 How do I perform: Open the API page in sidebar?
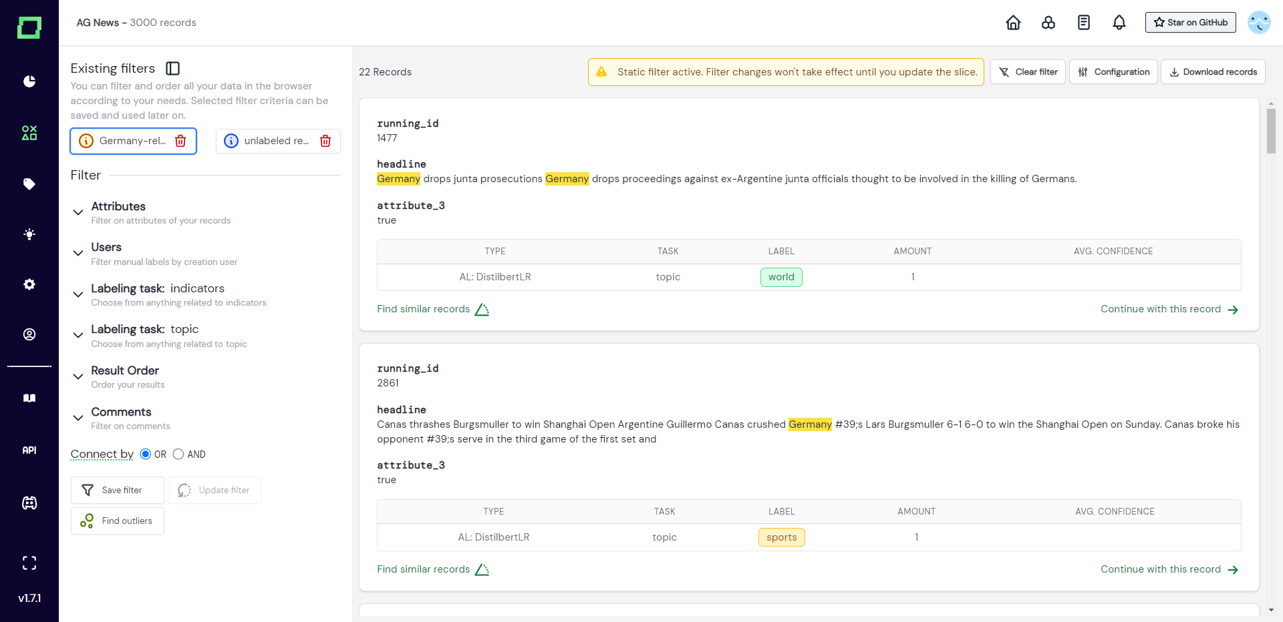pyautogui.click(x=29, y=450)
